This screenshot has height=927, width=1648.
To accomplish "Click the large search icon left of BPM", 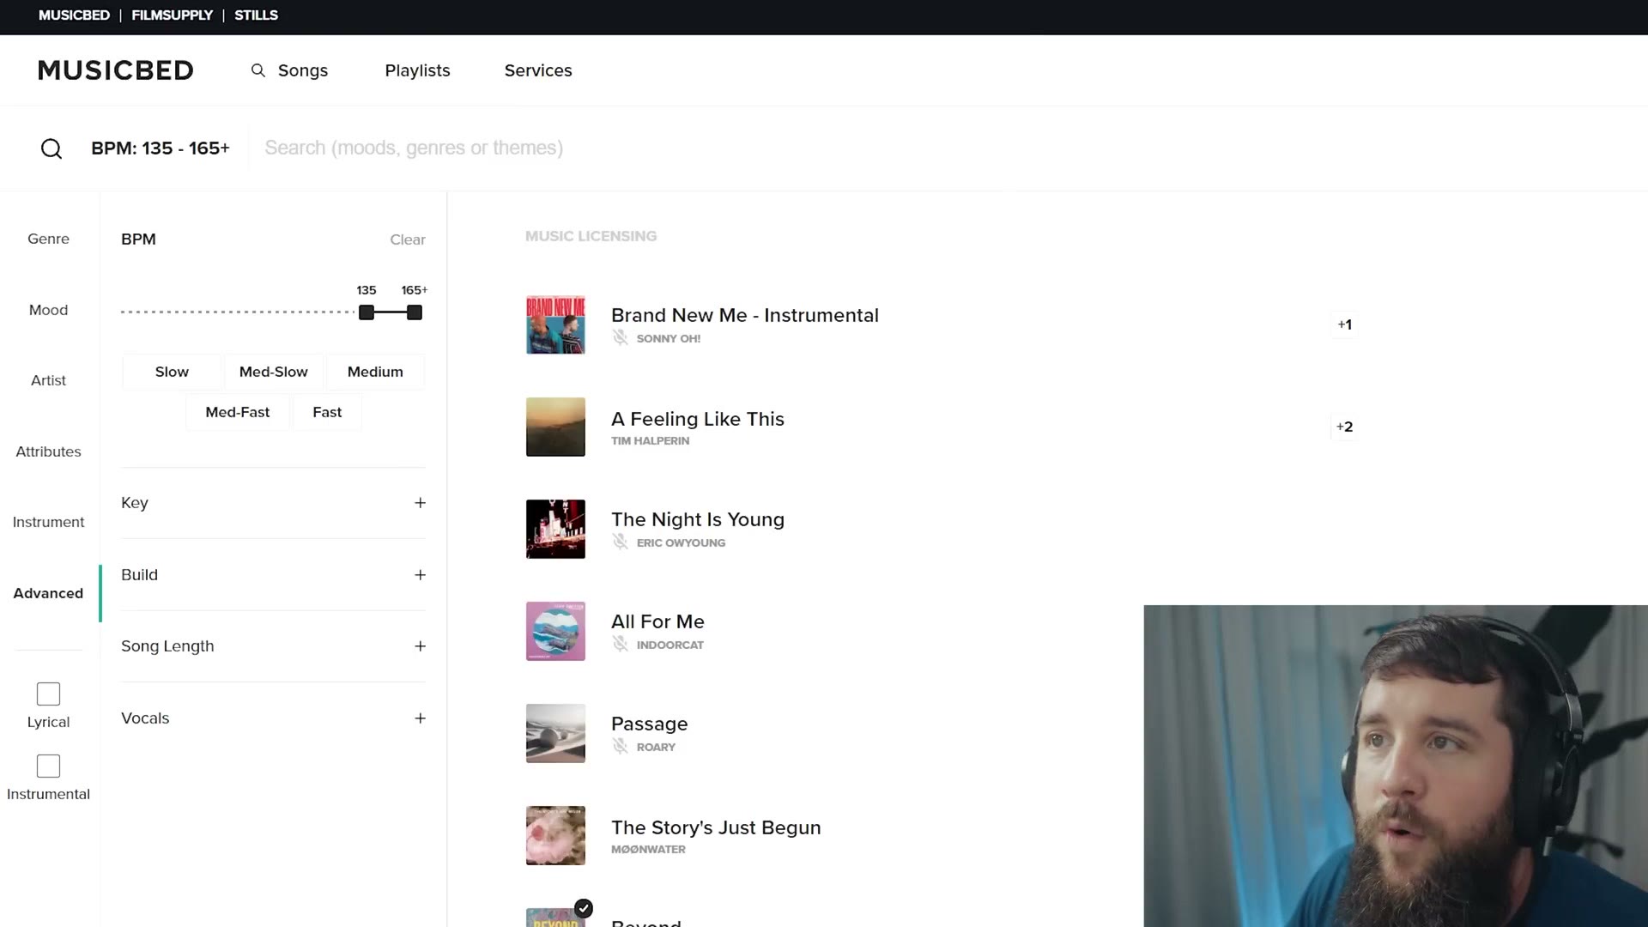I will 51,148.
